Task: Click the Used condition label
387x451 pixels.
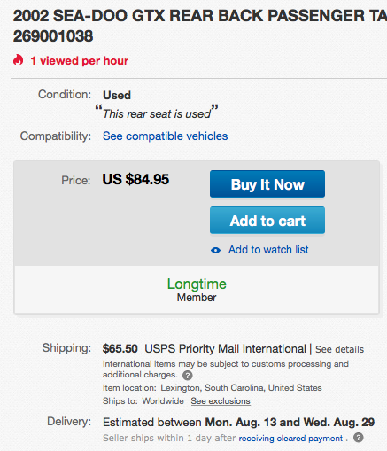Action: [117, 95]
